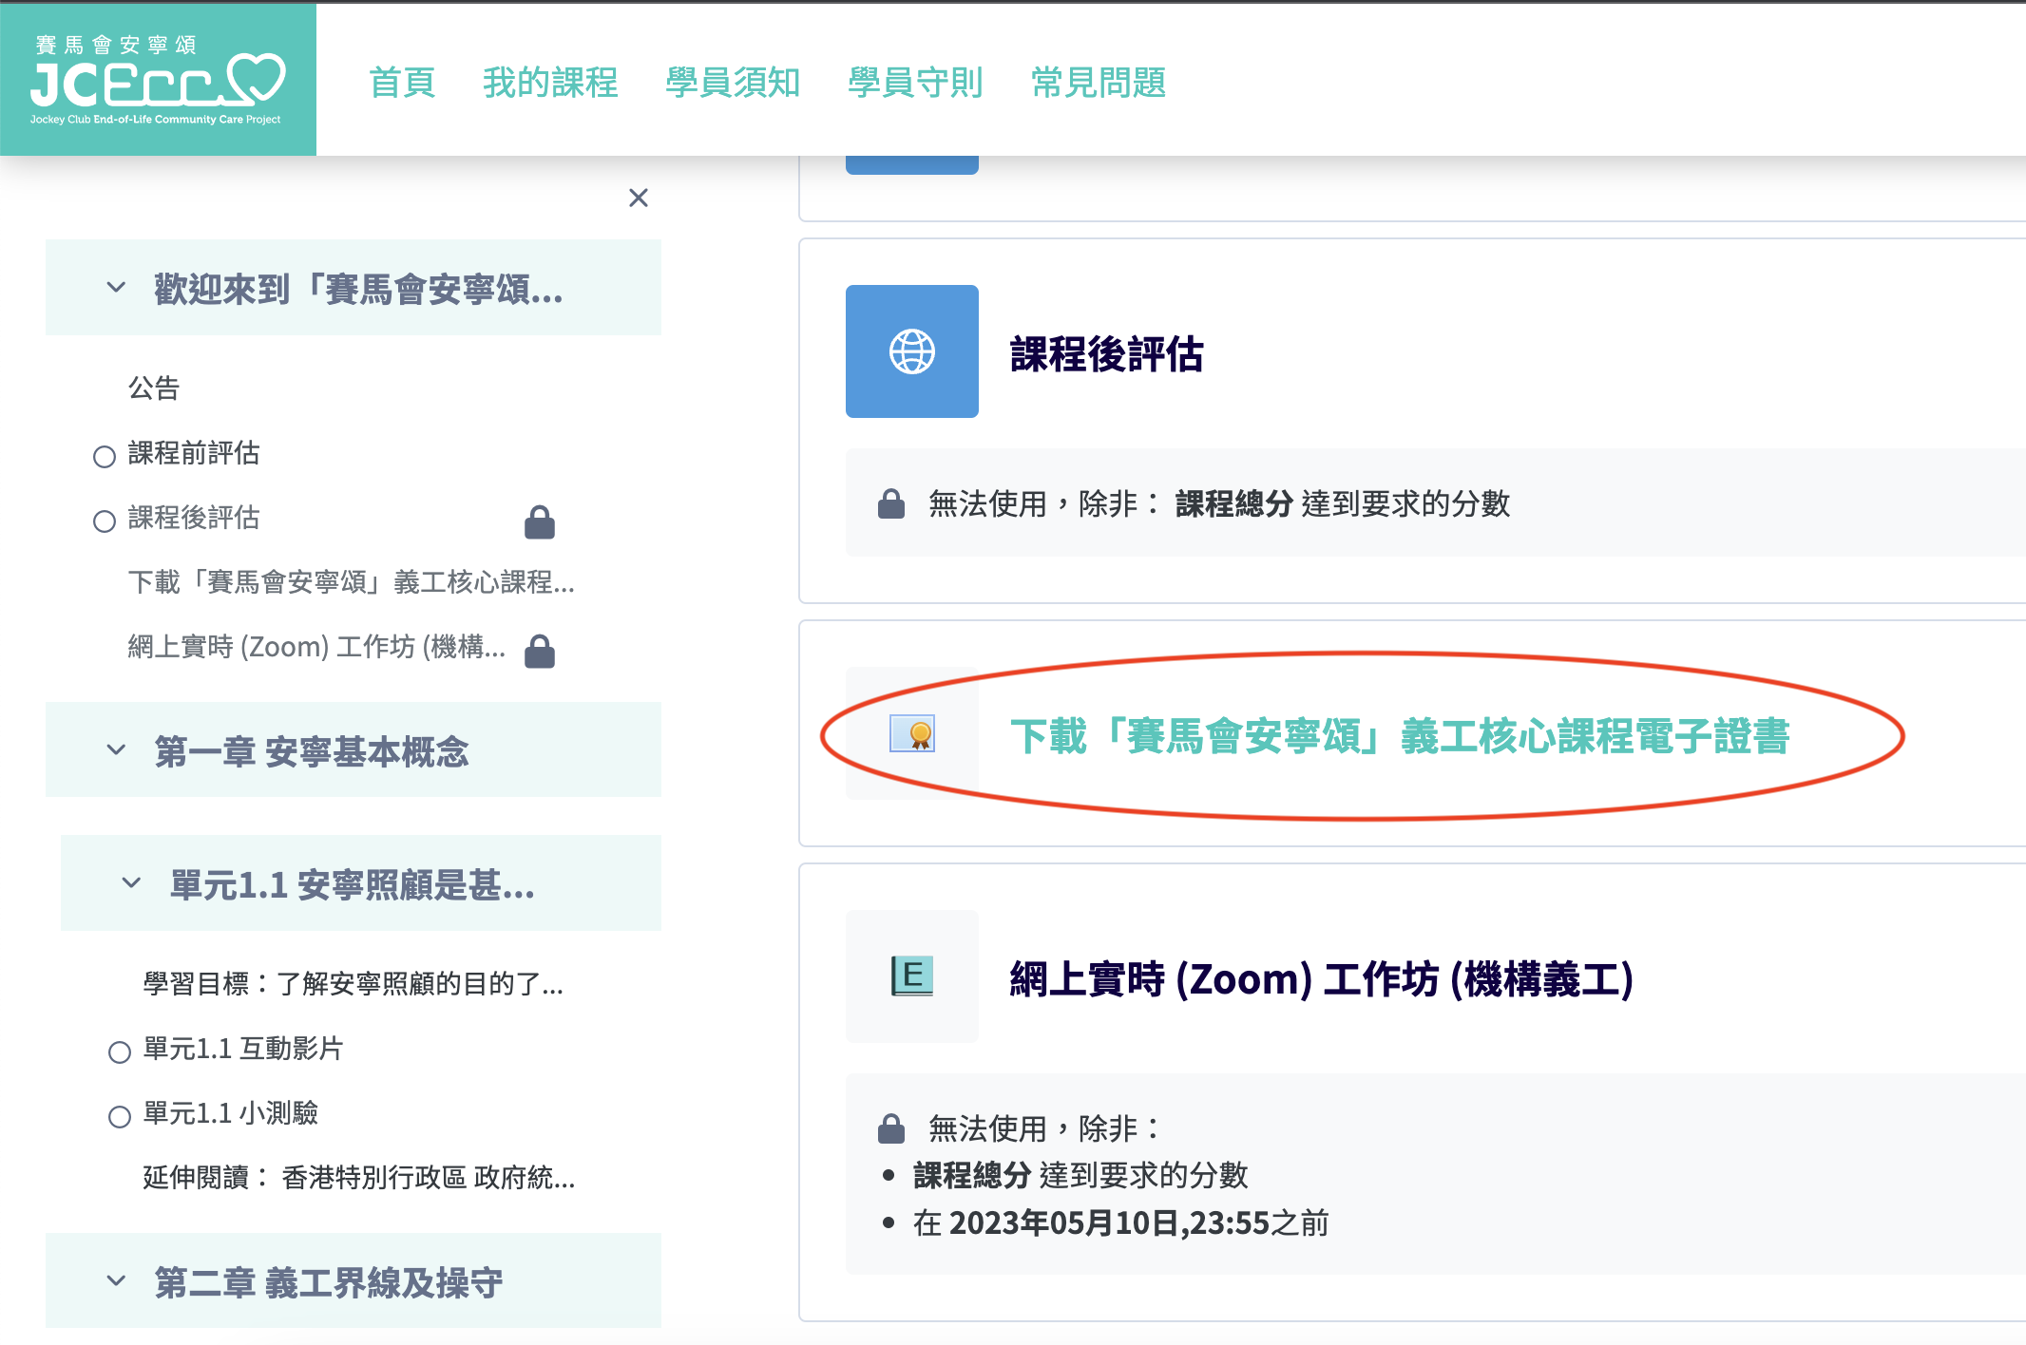2026x1345 pixels.
Task: Click the book icon beside Zoom 工作坊
Action: point(910,976)
